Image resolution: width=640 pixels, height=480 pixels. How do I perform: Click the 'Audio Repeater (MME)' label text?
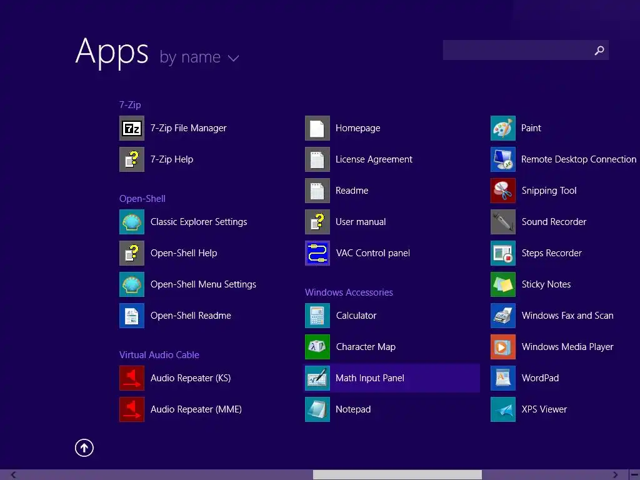click(196, 409)
